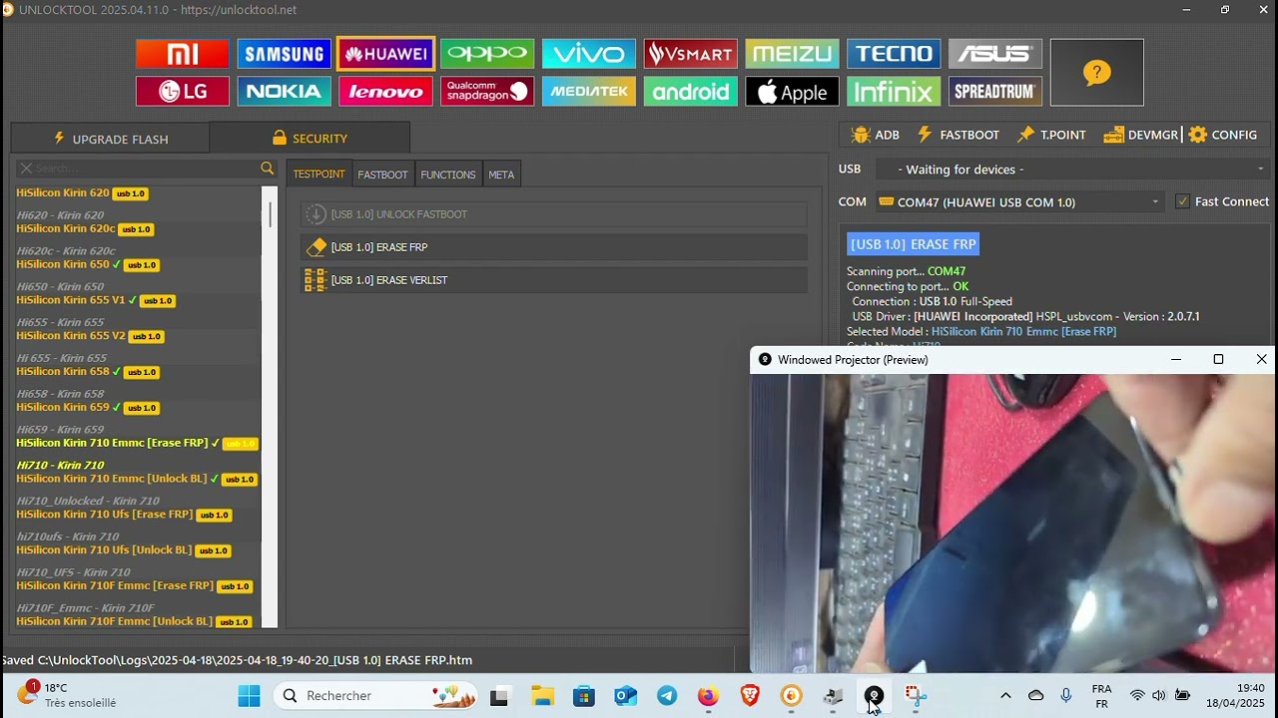Open Firefox from the taskbar

tap(708, 696)
